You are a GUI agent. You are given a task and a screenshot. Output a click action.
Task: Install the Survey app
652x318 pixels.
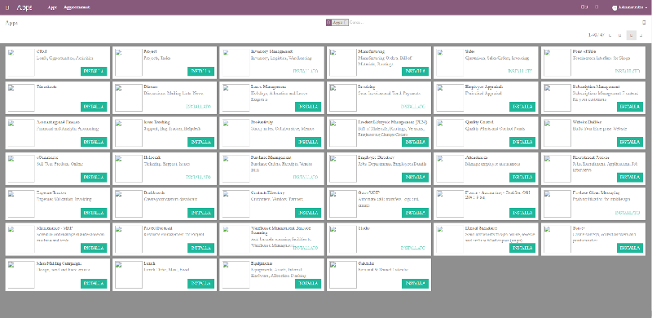point(629,248)
